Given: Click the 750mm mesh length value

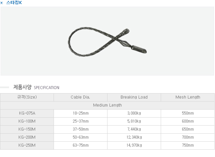Looking at the screenshot, I should [x=188, y=145].
